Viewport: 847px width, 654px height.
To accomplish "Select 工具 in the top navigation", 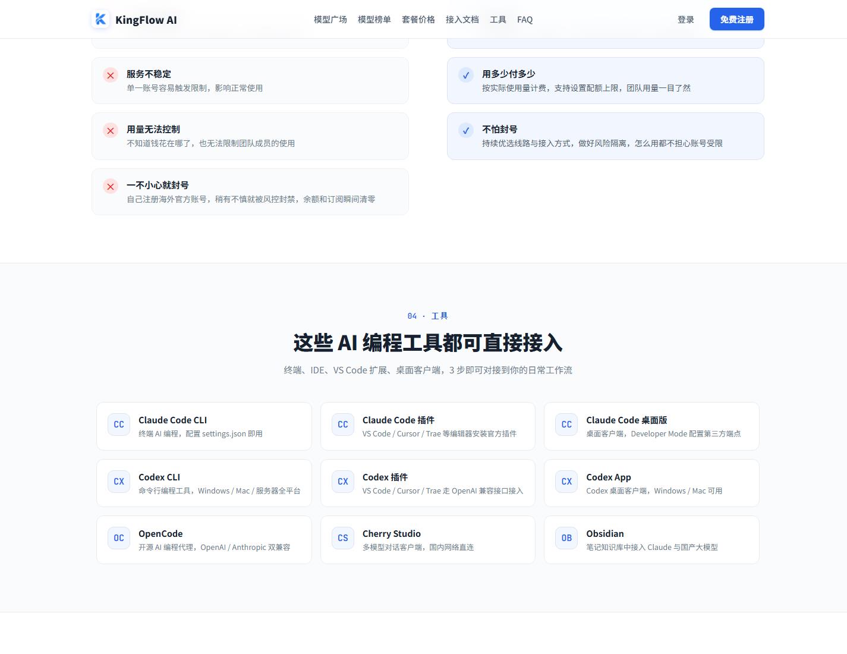I will [x=498, y=20].
